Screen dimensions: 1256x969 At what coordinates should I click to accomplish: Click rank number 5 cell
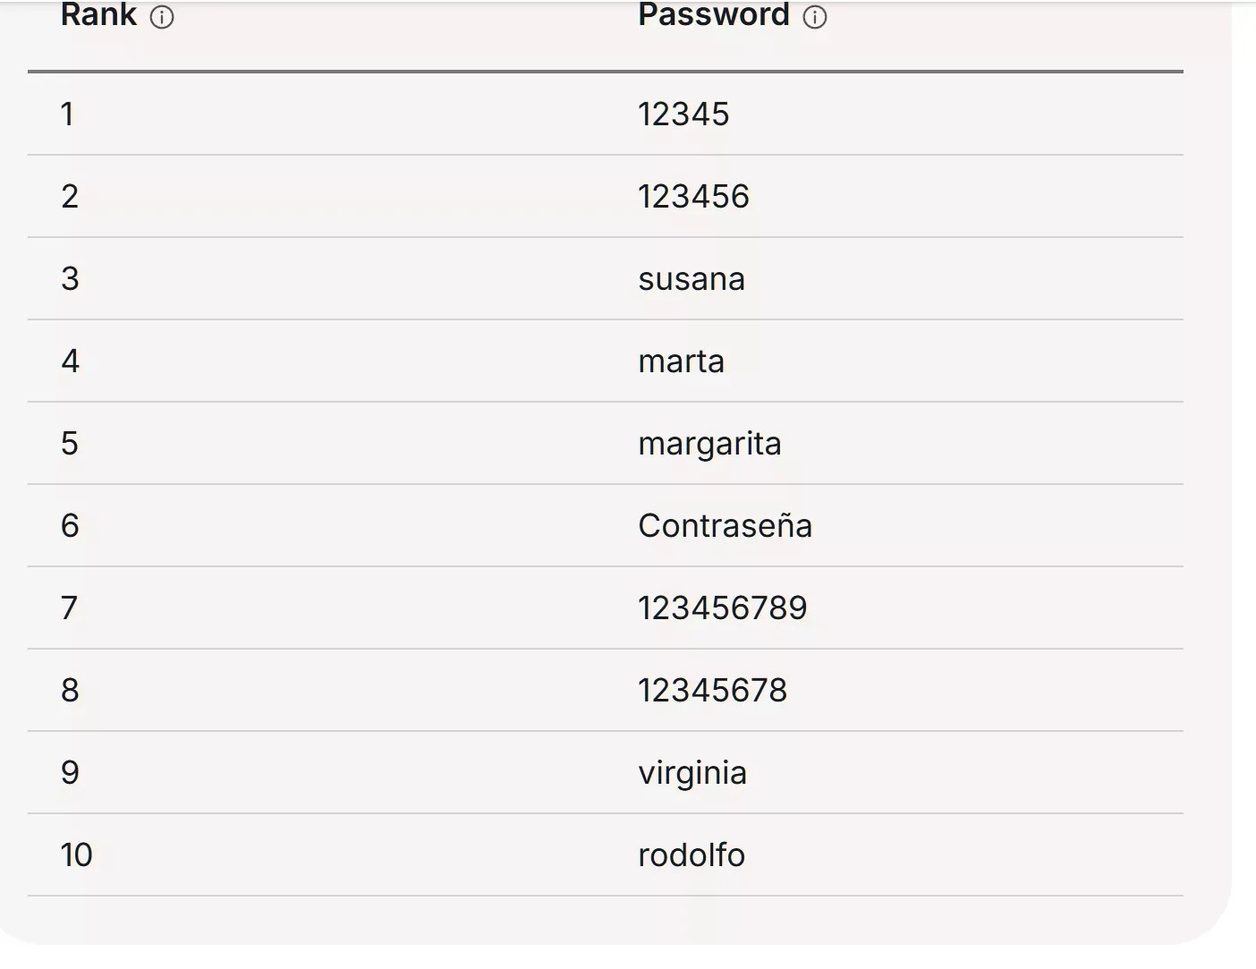coord(70,444)
